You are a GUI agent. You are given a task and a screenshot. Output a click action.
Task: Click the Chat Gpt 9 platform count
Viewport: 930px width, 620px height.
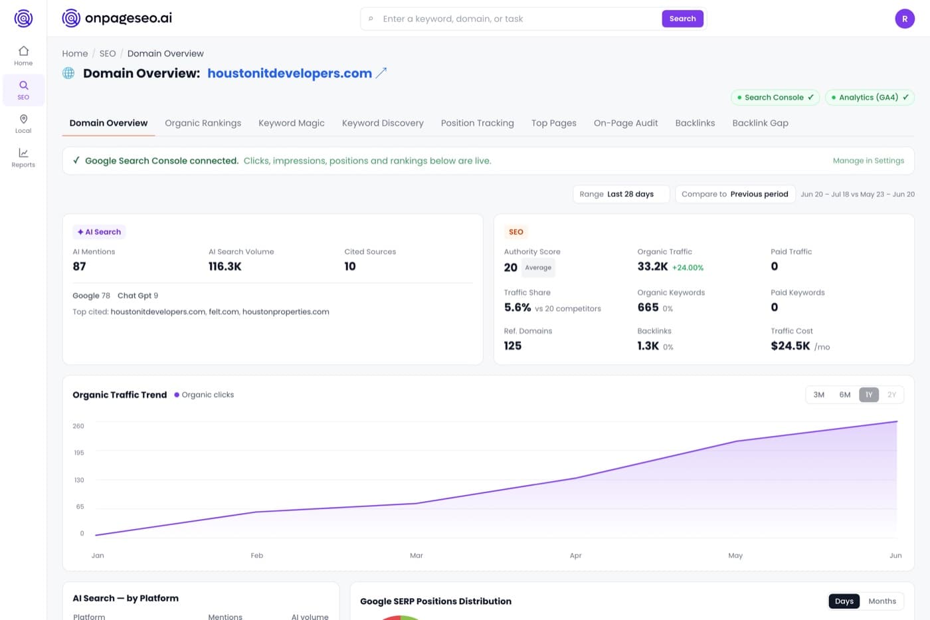click(138, 296)
